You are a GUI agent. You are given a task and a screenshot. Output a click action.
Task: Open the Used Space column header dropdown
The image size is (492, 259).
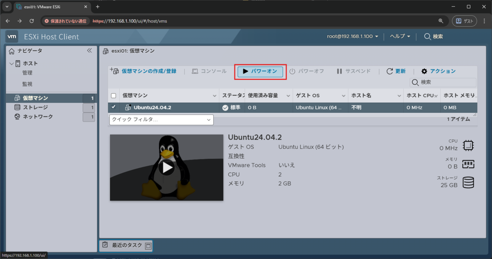coord(289,96)
